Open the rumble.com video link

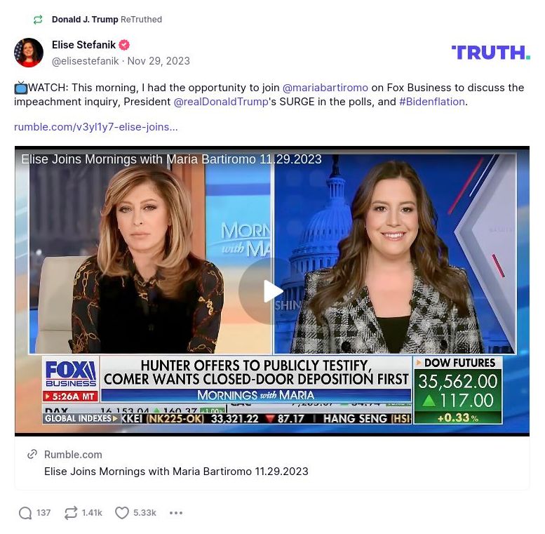(x=96, y=127)
